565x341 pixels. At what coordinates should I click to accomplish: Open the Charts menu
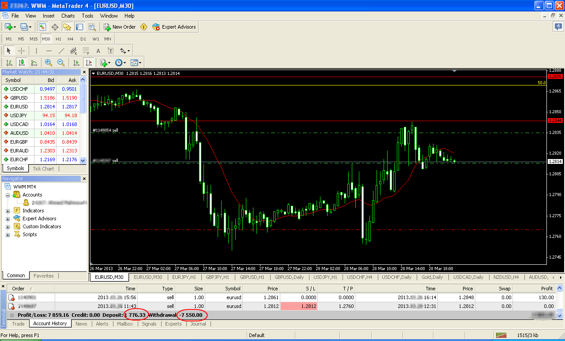(x=68, y=16)
